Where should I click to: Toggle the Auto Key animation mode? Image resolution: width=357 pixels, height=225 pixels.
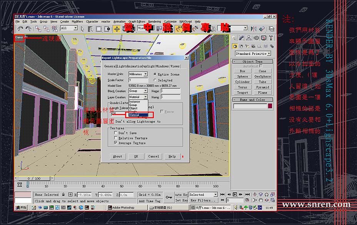[182, 195]
